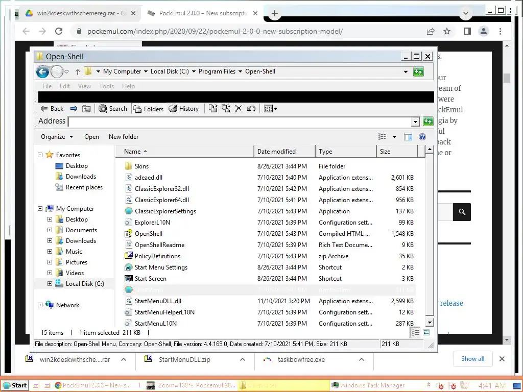This screenshot has width=523, height=392.
Task: Click the blue Forward arrow in classic toolbar
Action: pyautogui.click(x=74, y=109)
